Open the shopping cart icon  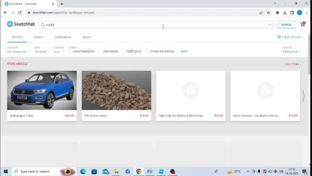click(x=303, y=24)
